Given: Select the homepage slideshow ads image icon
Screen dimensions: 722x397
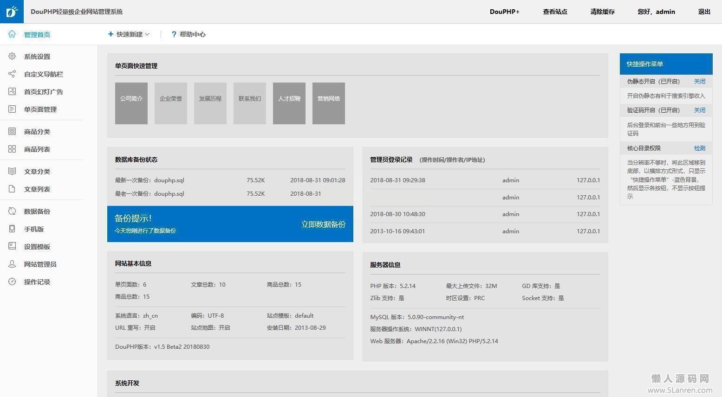Looking at the screenshot, I should (x=12, y=92).
